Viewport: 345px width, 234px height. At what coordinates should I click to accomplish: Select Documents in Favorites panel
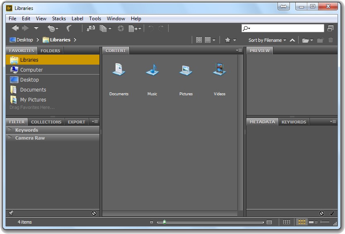53,89
